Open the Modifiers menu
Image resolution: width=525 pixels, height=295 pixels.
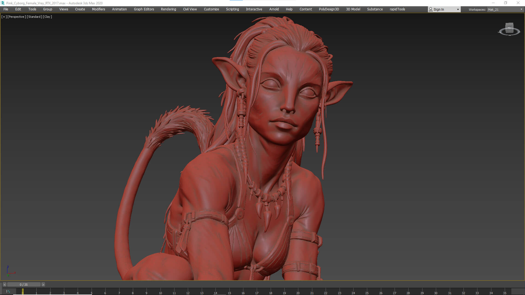click(x=98, y=9)
